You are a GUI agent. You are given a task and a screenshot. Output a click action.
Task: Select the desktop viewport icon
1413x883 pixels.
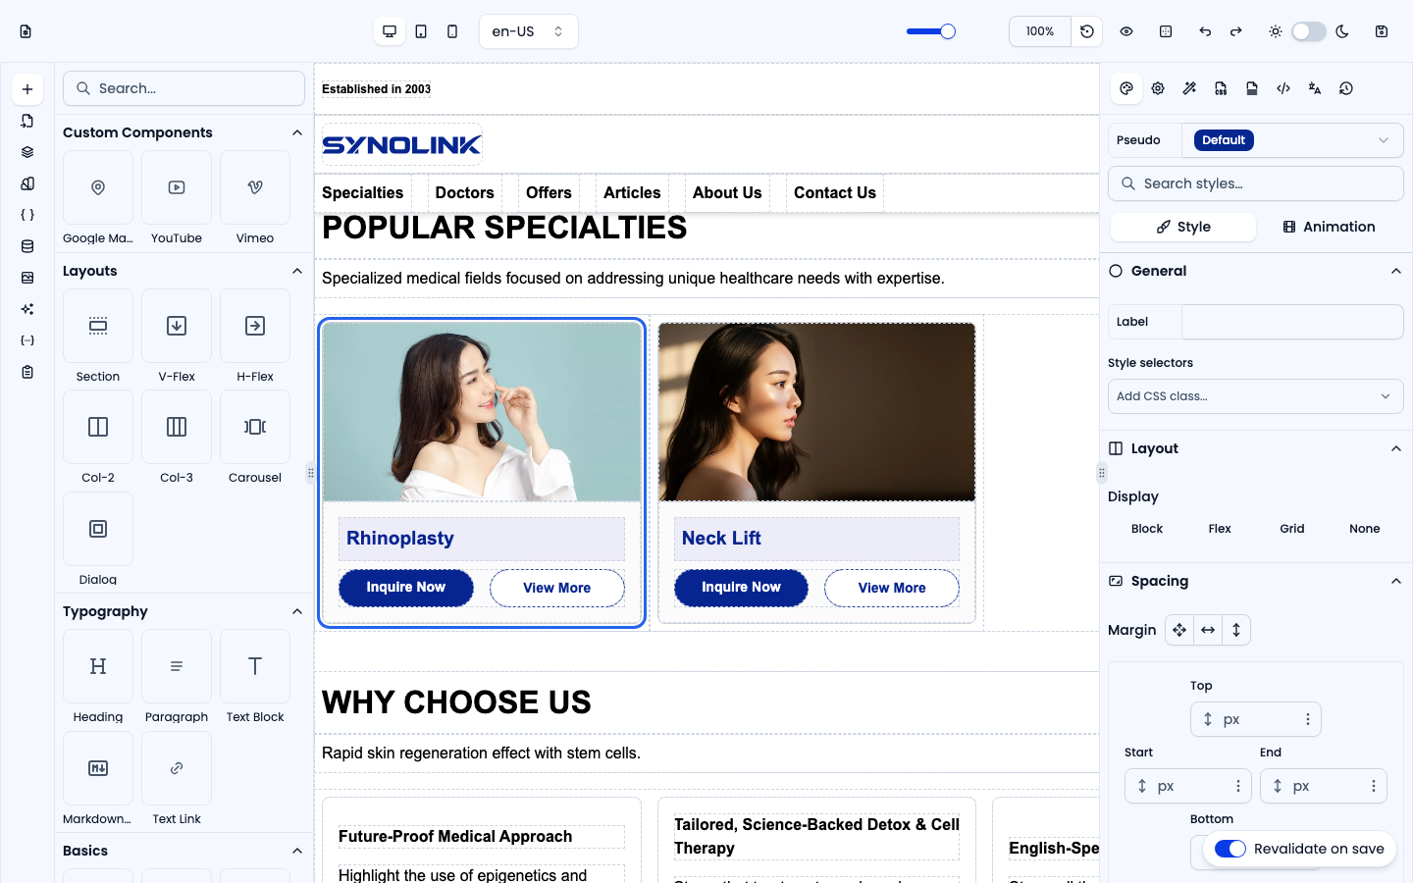coord(390,31)
